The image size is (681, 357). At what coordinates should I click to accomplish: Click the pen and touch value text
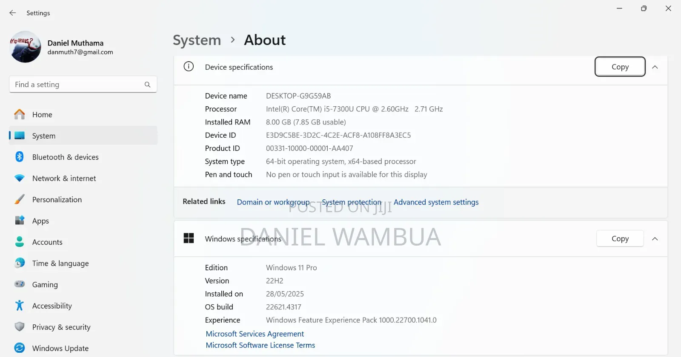tap(346, 175)
